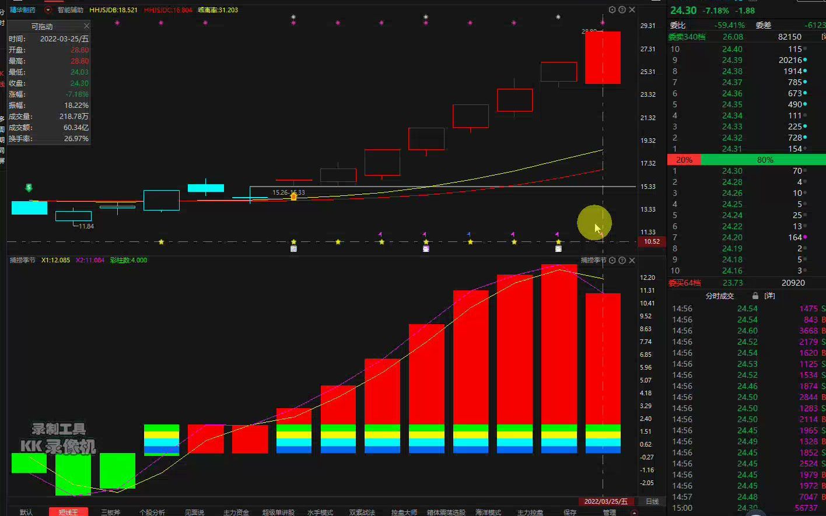Click the 智能辅助 label
This screenshot has width=826, height=516.
point(71,10)
